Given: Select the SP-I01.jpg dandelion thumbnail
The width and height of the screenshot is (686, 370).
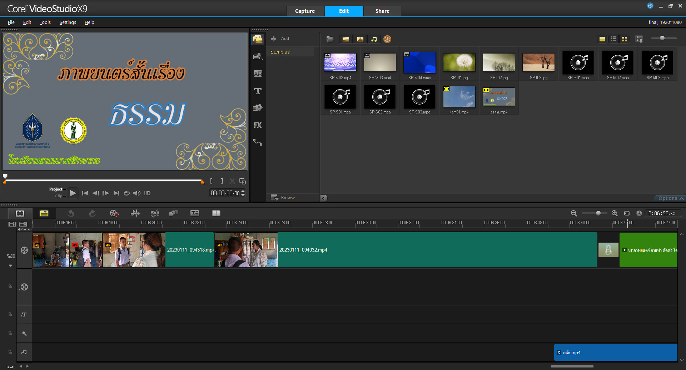Looking at the screenshot, I should pyautogui.click(x=459, y=63).
